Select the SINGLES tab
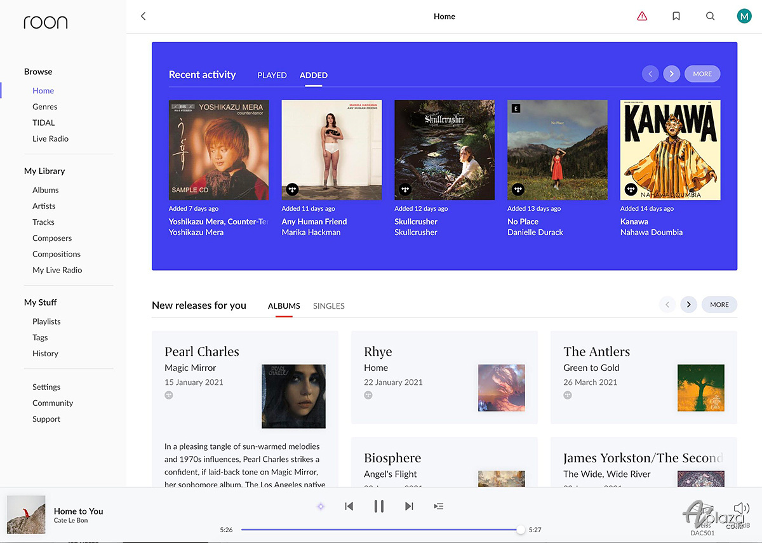 [x=329, y=306]
